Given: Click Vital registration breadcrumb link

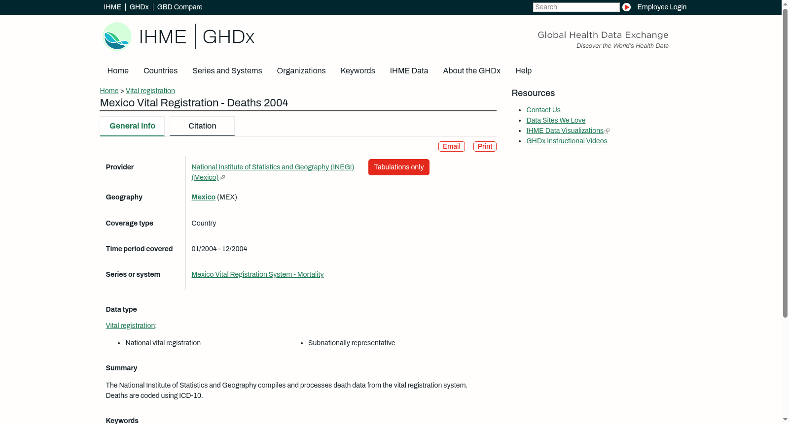Looking at the screenshot, I should [150, 91].
